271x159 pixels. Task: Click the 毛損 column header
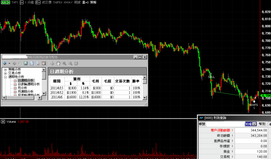[x=108, y=81]
